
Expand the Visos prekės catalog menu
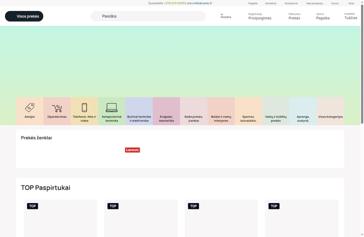[24, 16]
